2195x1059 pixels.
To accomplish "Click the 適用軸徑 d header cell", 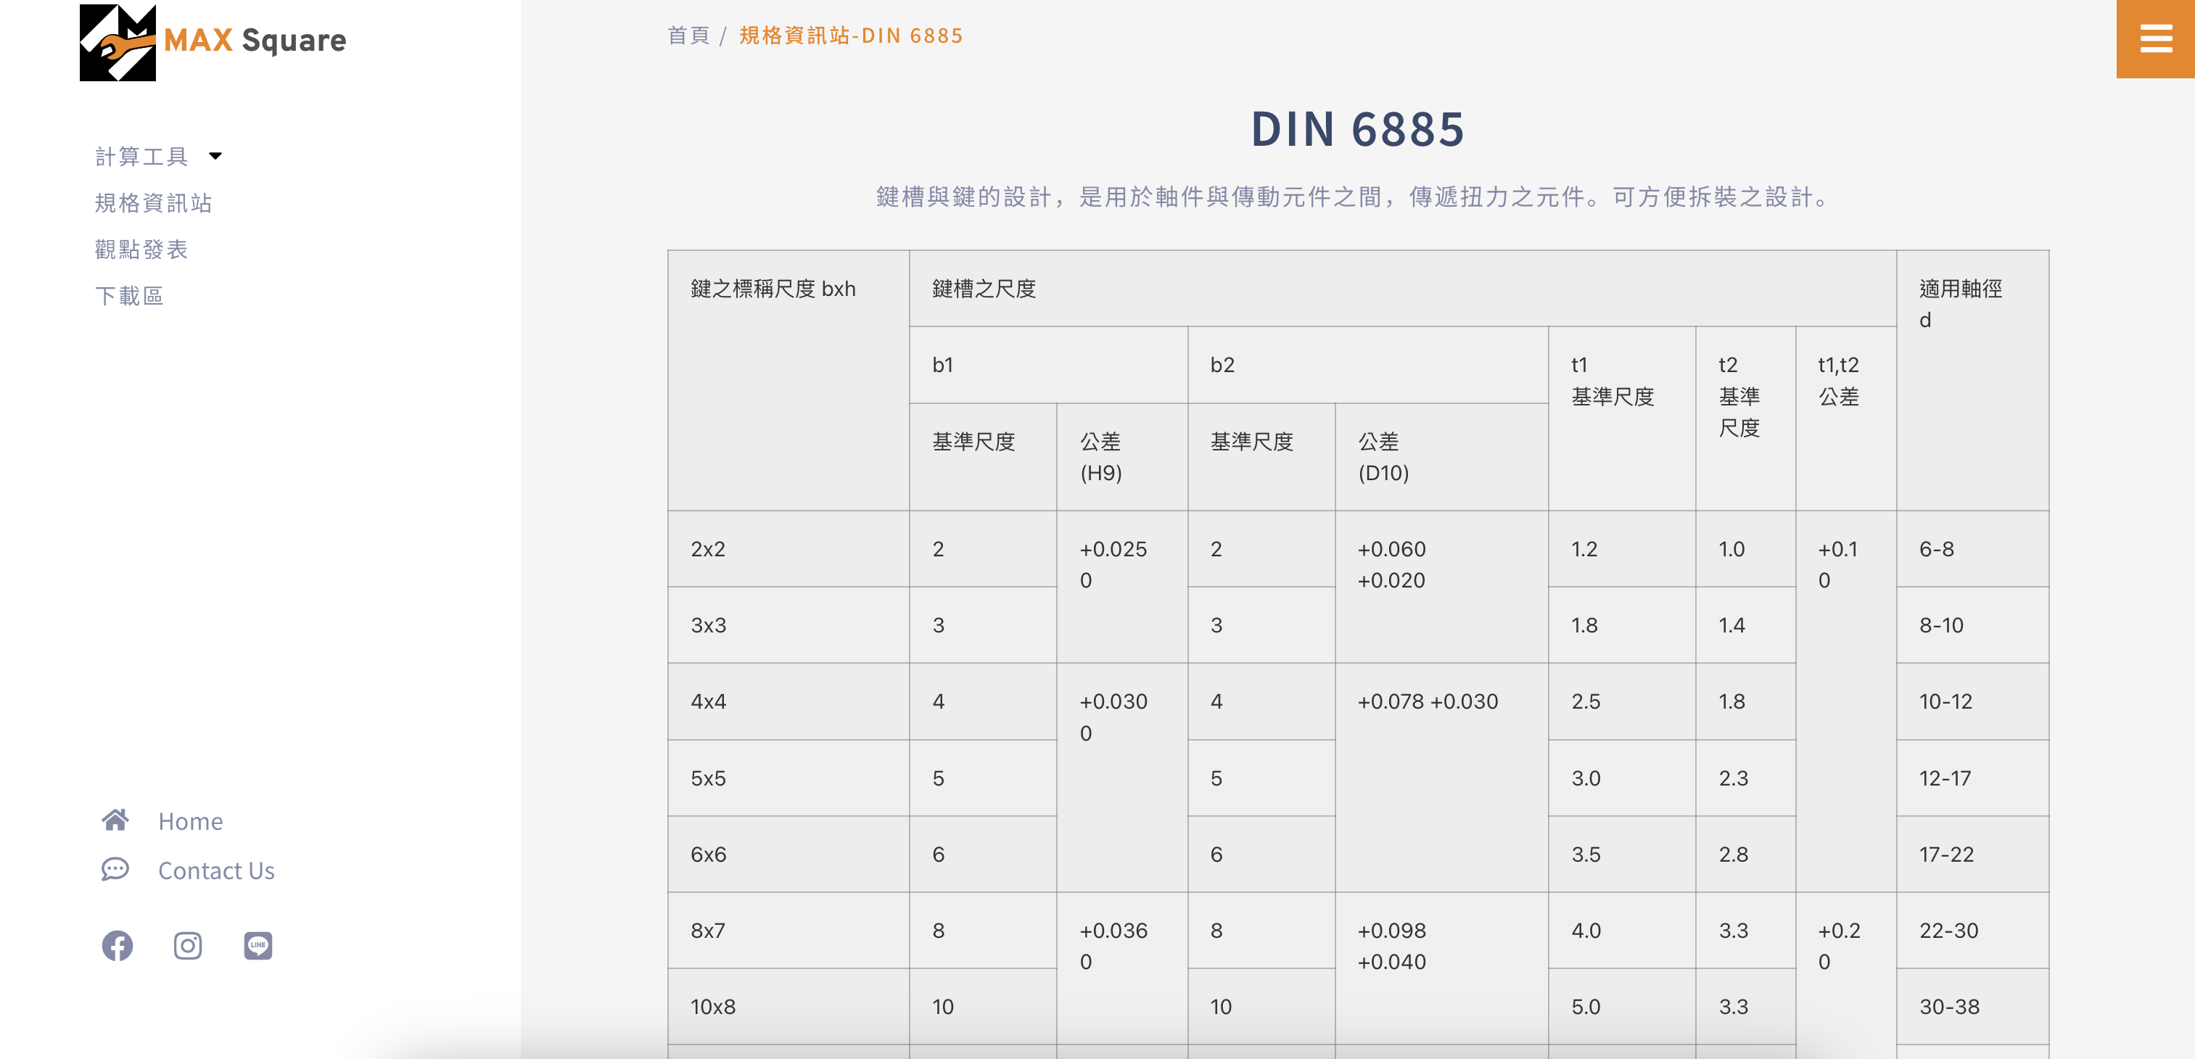I will coord(1972,380).
